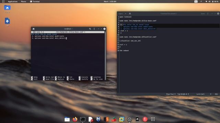Open the Home folder on the desktop
Image resolution: width=220 pixels, height=123 pixels.
point(7,8)
